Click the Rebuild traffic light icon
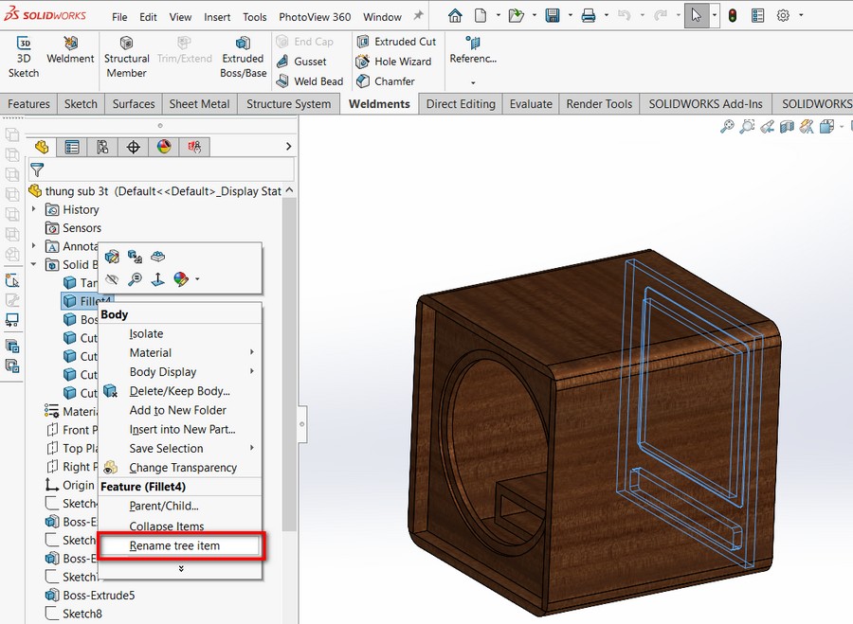Viewport: 853px width, 624px height. tap(733, 16)
